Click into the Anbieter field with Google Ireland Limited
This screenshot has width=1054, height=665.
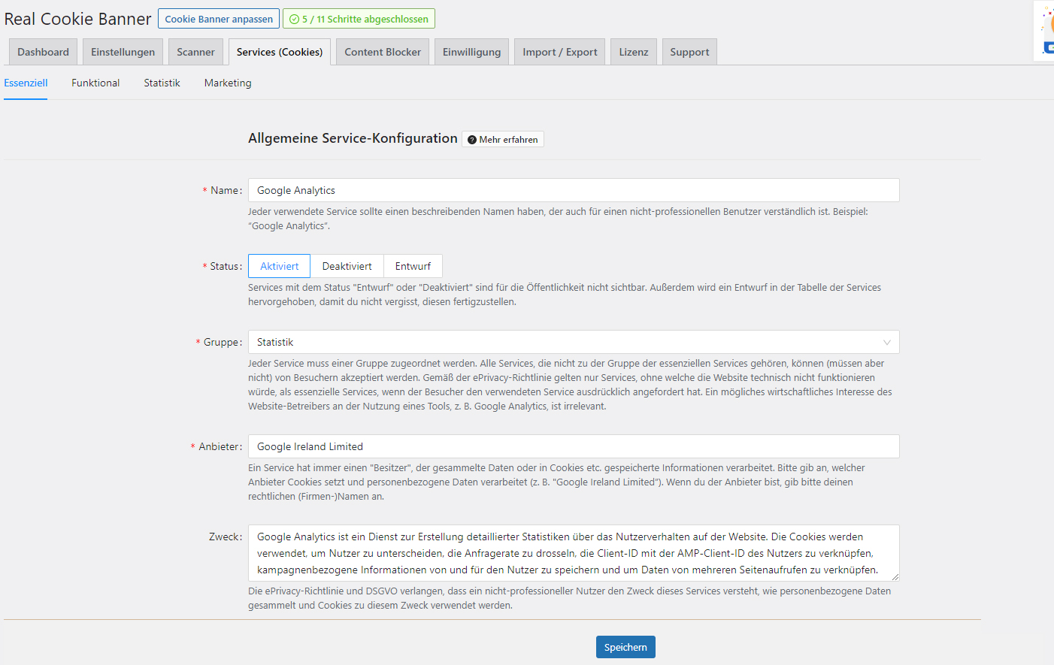574,446
